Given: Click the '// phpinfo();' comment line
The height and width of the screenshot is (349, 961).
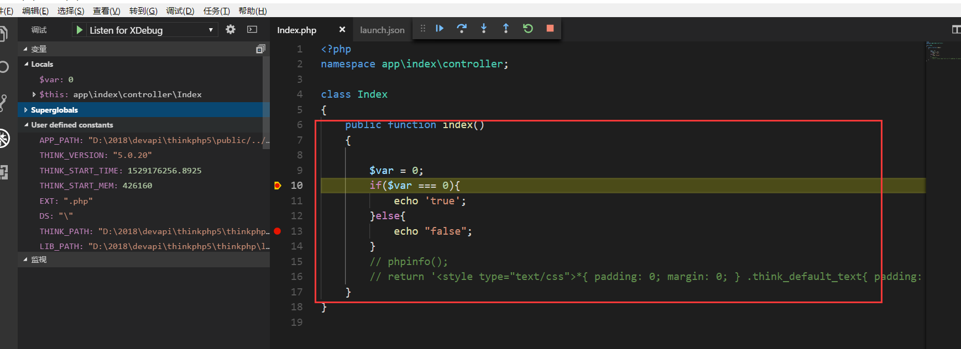Looking at the screenshot, I should [x=409, y=262].
